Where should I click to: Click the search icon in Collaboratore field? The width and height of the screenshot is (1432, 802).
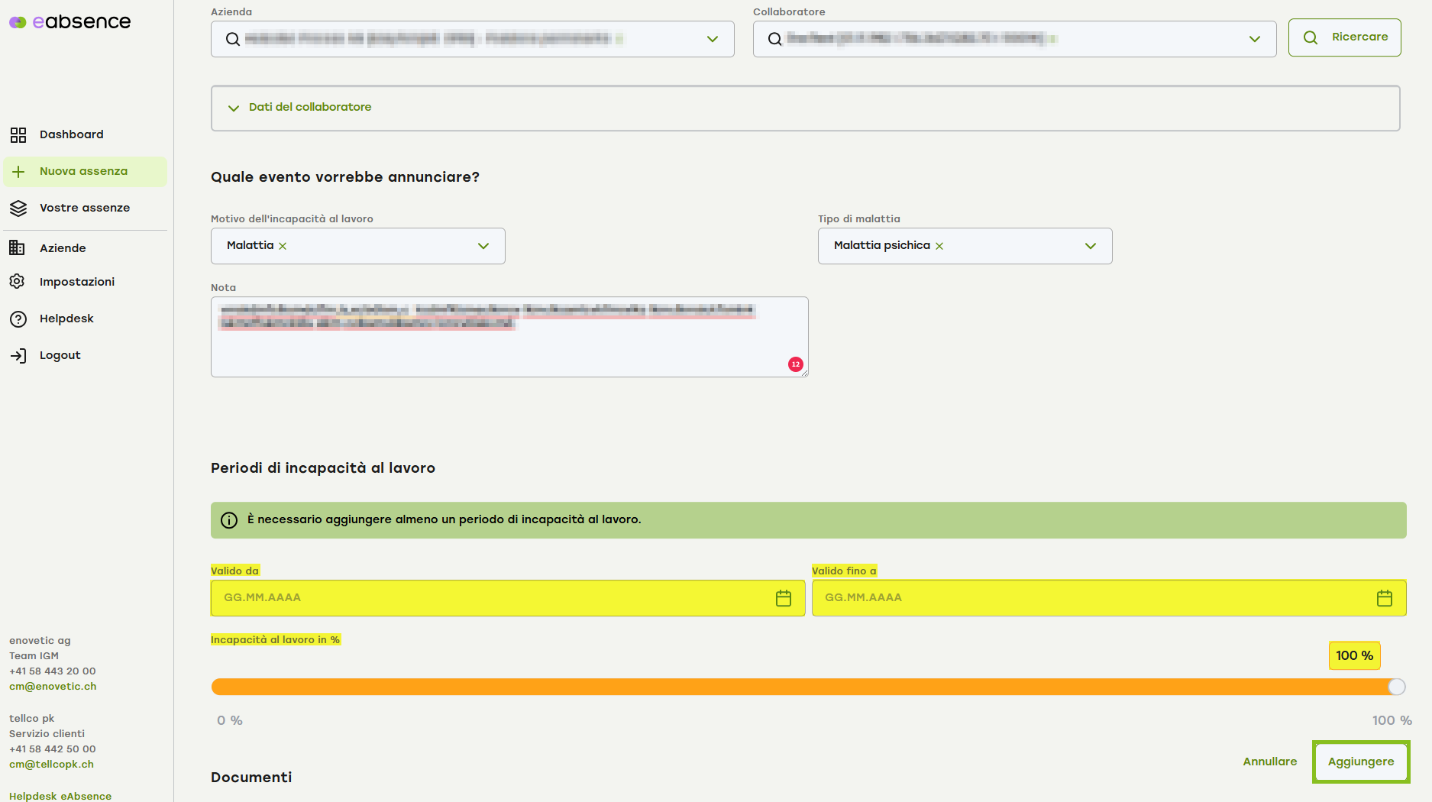[x=774, y=39]
